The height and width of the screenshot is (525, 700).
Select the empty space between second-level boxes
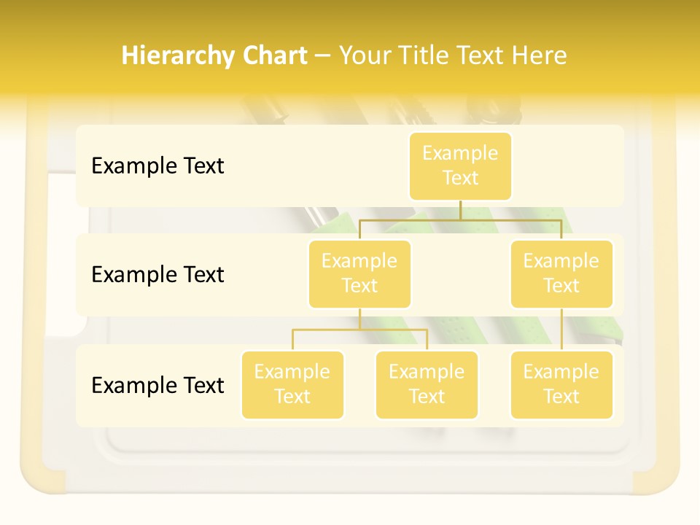(460, 274)
